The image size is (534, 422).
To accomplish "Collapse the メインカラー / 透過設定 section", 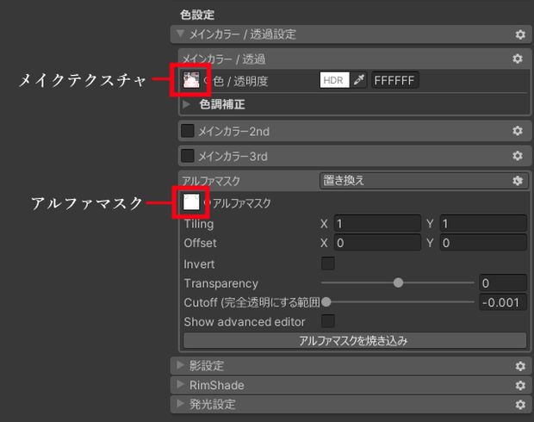I will (181, 34).
